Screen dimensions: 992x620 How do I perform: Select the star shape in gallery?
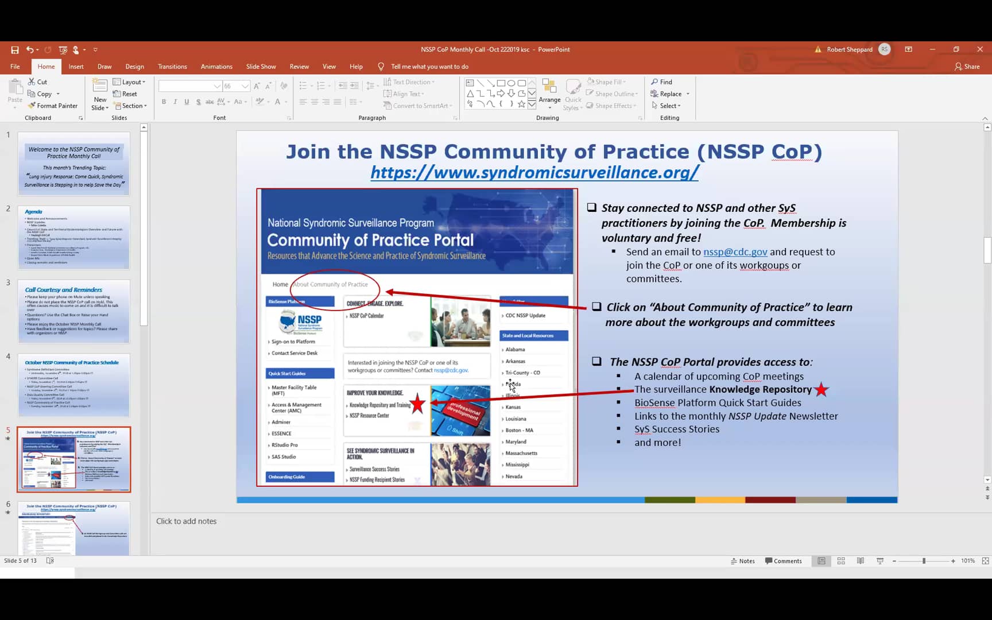pos(521,104)
